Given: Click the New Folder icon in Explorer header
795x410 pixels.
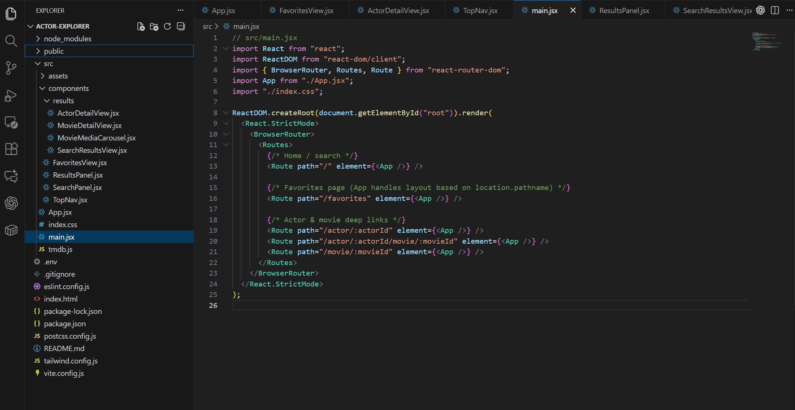Looking at the screenshot, I should [x=154, y=26].
